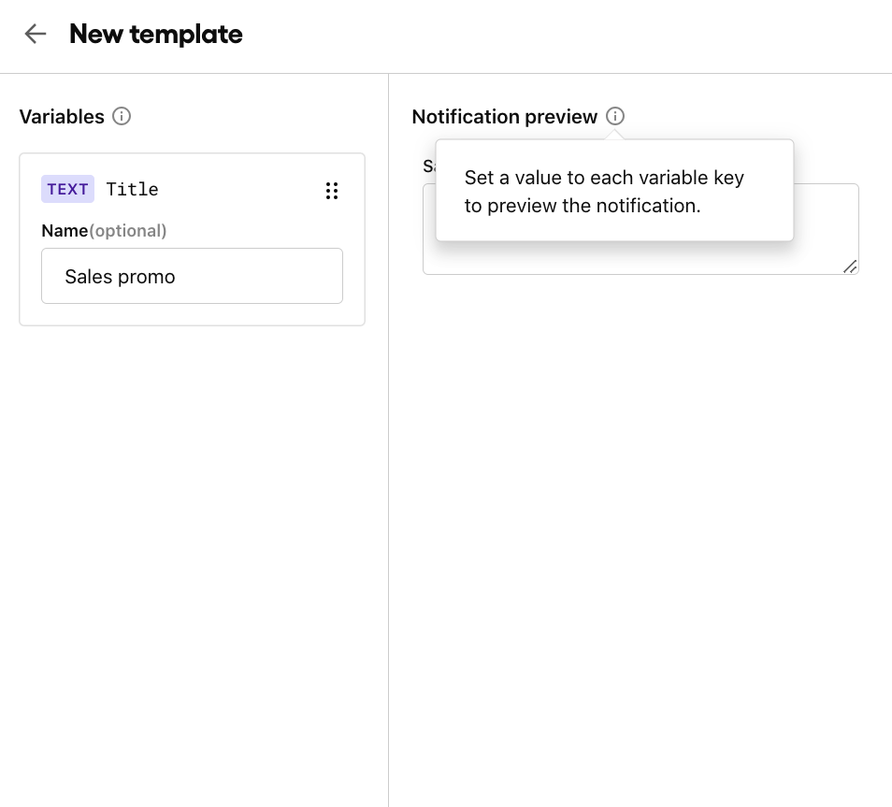This screenshot has height=807, width=892.
Task: Click the tooltip text about variable keys
Action: (604, 192)
